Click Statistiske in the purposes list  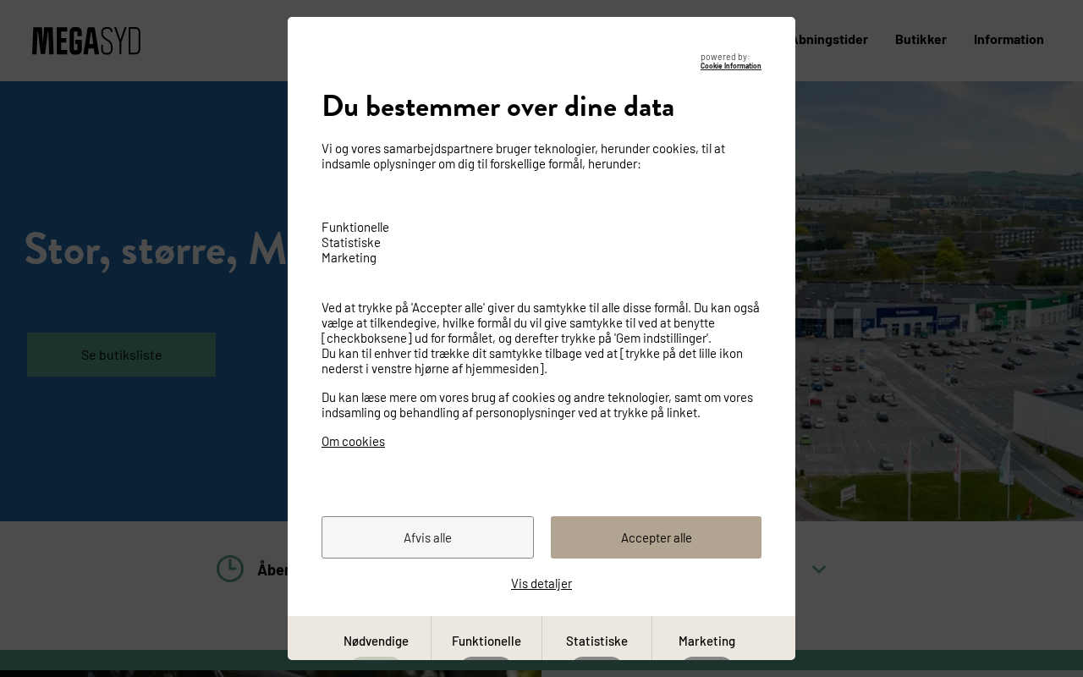coord(351,242)
